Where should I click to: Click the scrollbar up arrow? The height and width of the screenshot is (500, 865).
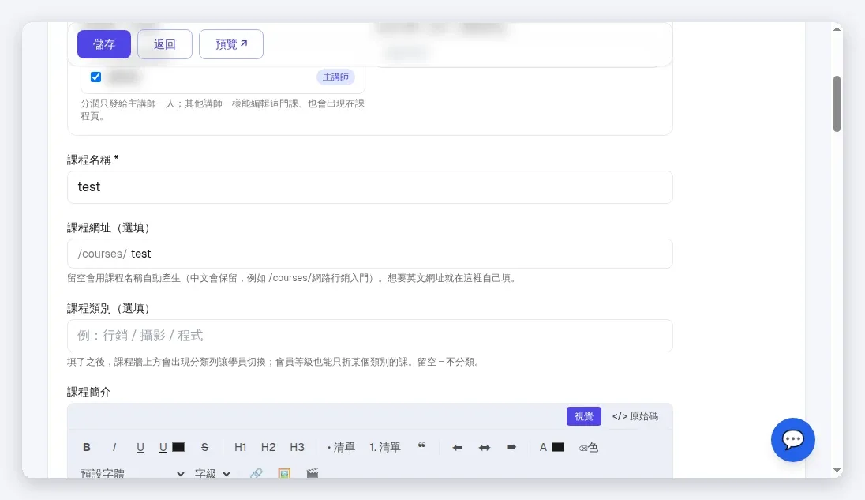(x=837, y=28)
